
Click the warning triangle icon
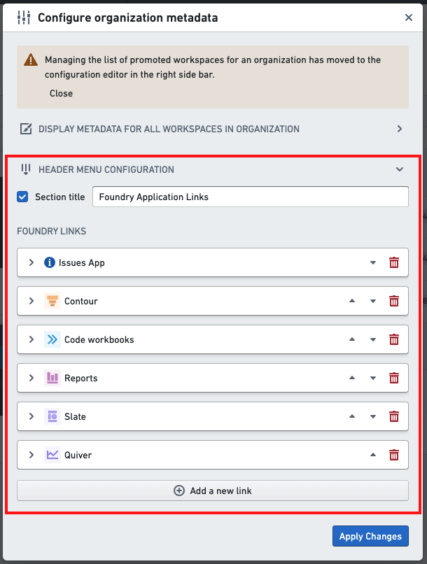pos(31,60)
